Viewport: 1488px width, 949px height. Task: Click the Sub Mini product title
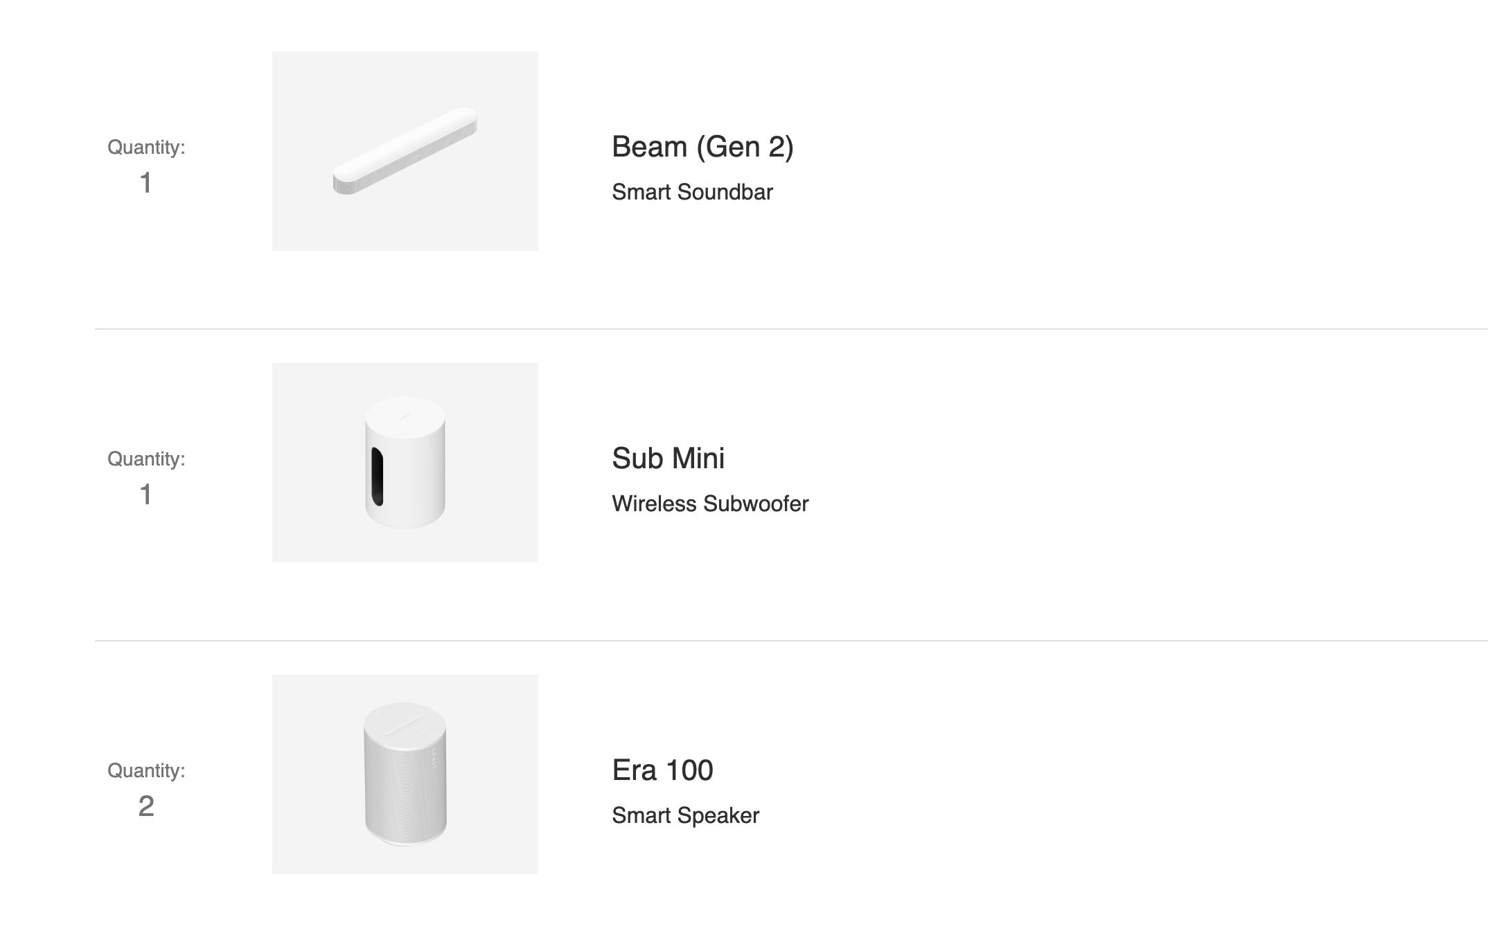pos(668,459)
